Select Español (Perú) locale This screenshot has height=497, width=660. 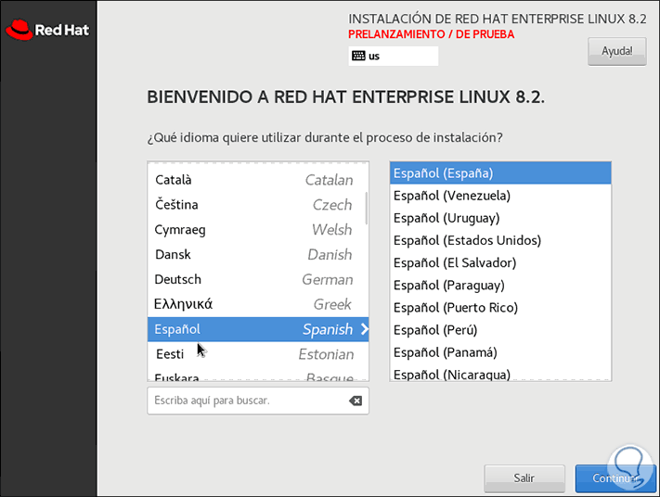(500, 330)
